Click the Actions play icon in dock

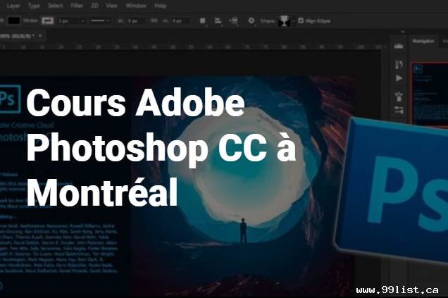pos(399,77)
